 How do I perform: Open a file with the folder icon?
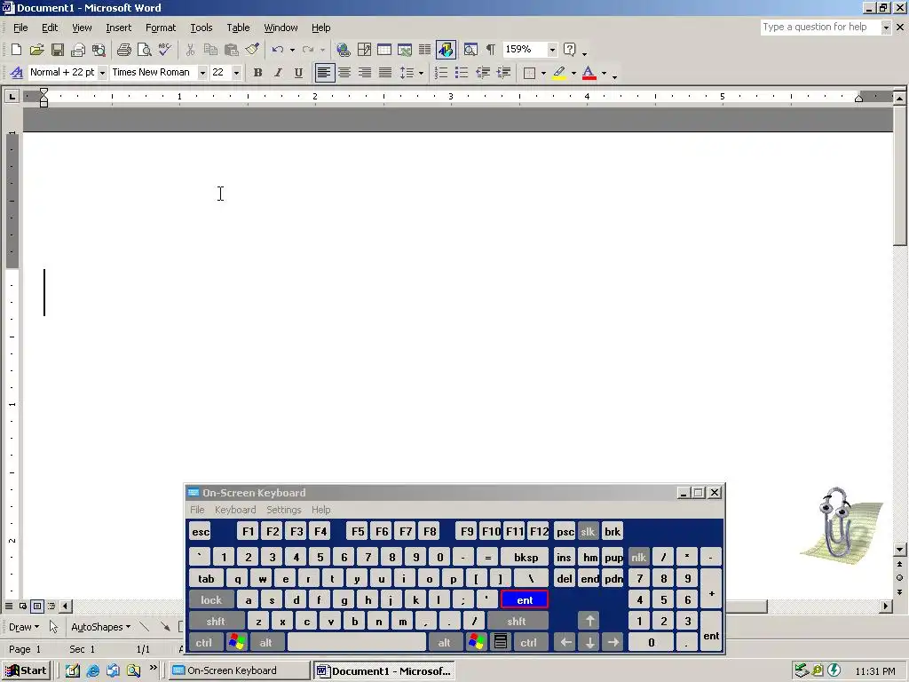click(36, 50)
